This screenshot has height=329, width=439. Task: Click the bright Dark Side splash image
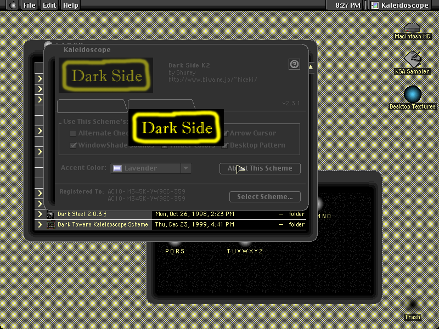[176, 127]
